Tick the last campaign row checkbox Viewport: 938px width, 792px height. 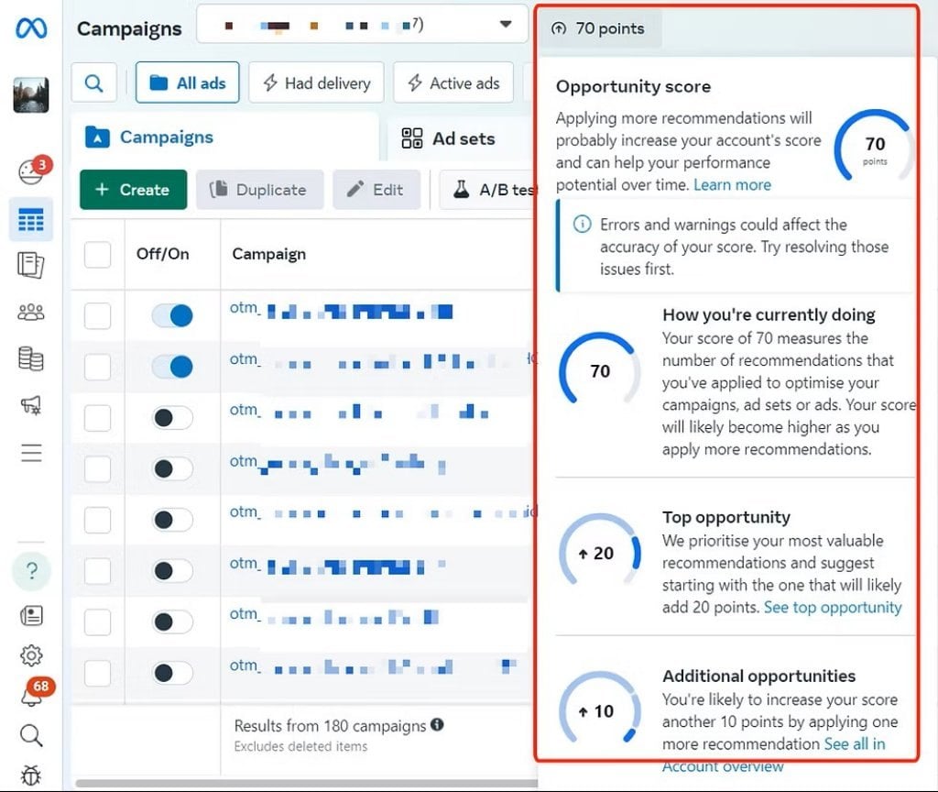click(x=97, y=673)
